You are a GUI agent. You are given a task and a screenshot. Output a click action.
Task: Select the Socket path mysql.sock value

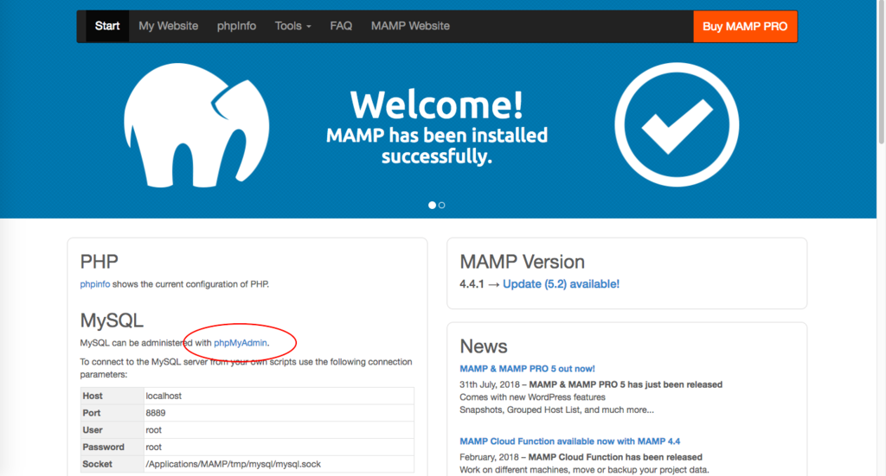(x=234, y=464)
